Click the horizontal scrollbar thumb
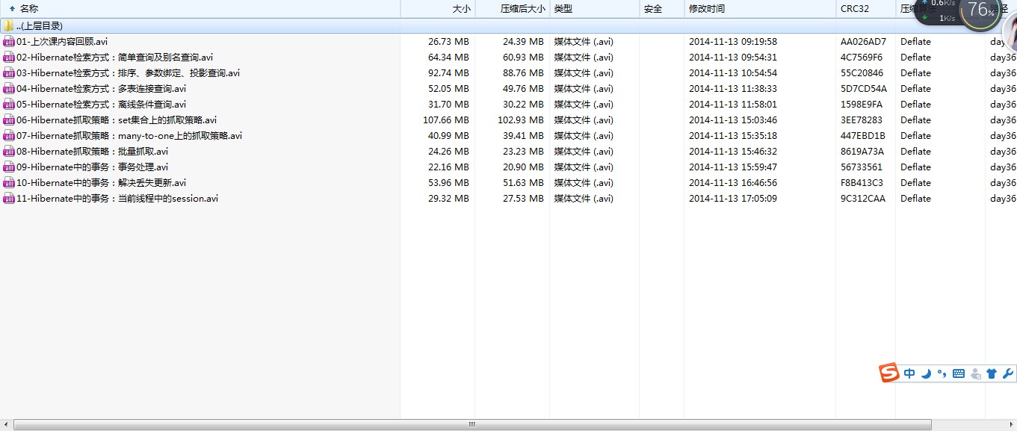 (472, 424)
